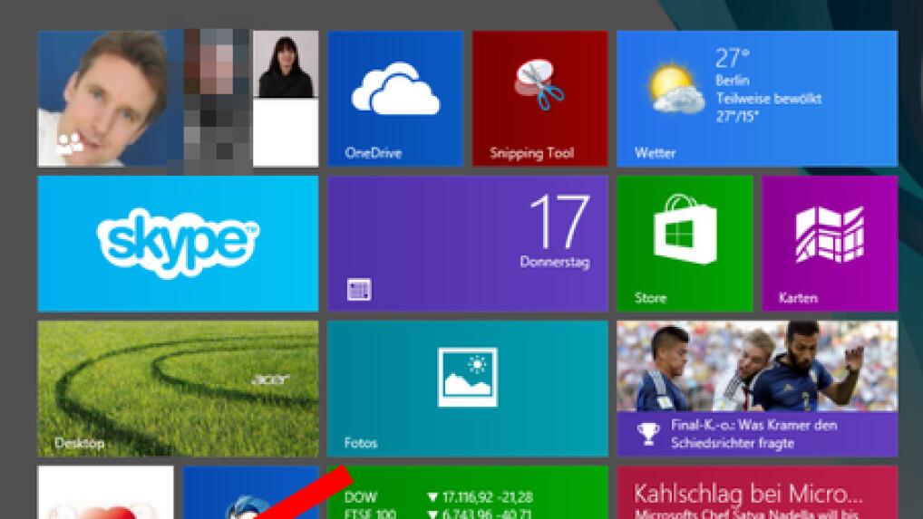
Task: Open the Fotos tile
Action: coord(467,389)
